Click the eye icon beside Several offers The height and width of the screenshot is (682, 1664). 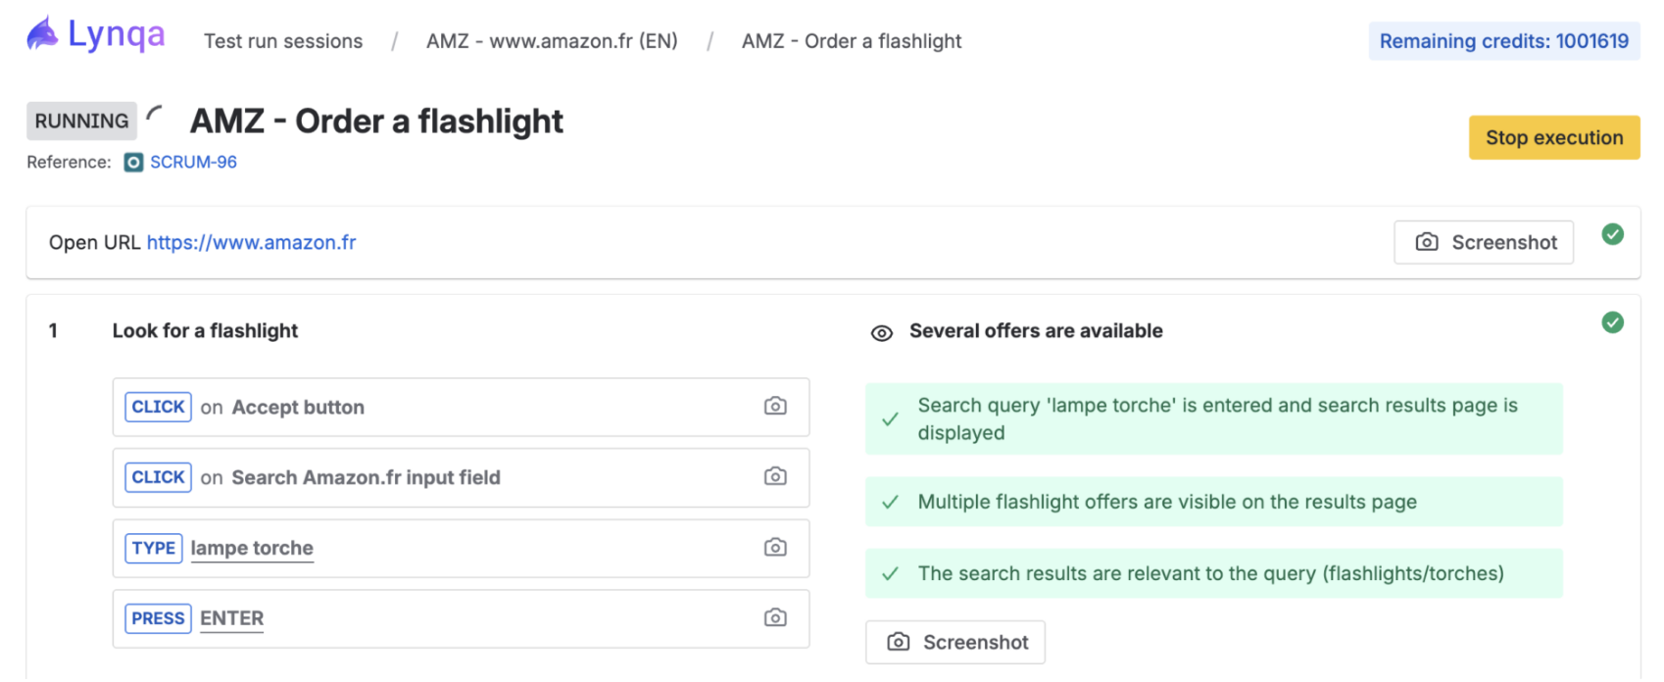(x=882, y=333)
